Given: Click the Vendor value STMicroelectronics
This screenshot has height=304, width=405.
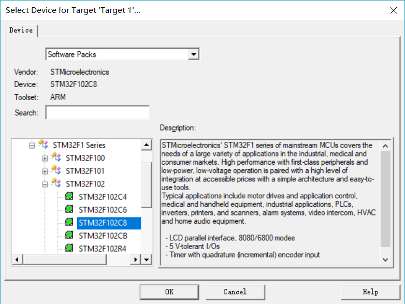Looking at the screenshot, I should 80,72.
